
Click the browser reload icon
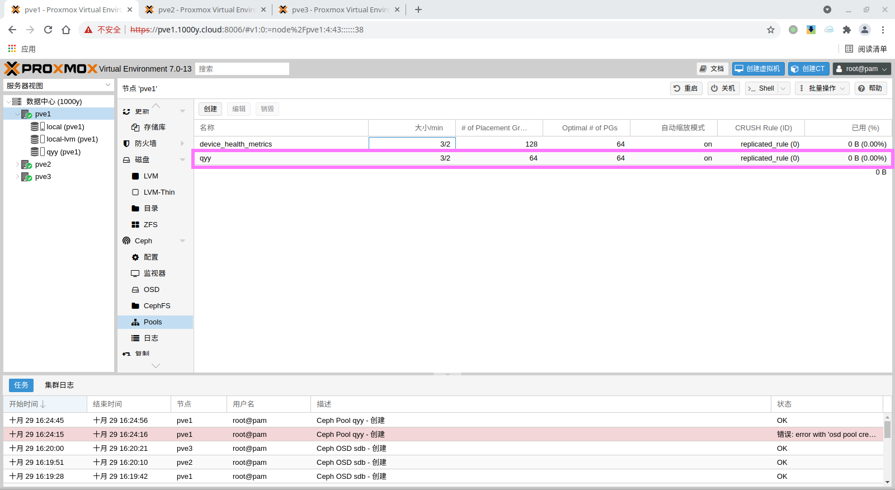pos(48,30)
